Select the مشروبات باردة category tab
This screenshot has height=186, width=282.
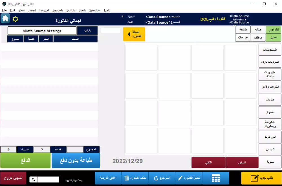pyautogui.click(x=270, y=62)
